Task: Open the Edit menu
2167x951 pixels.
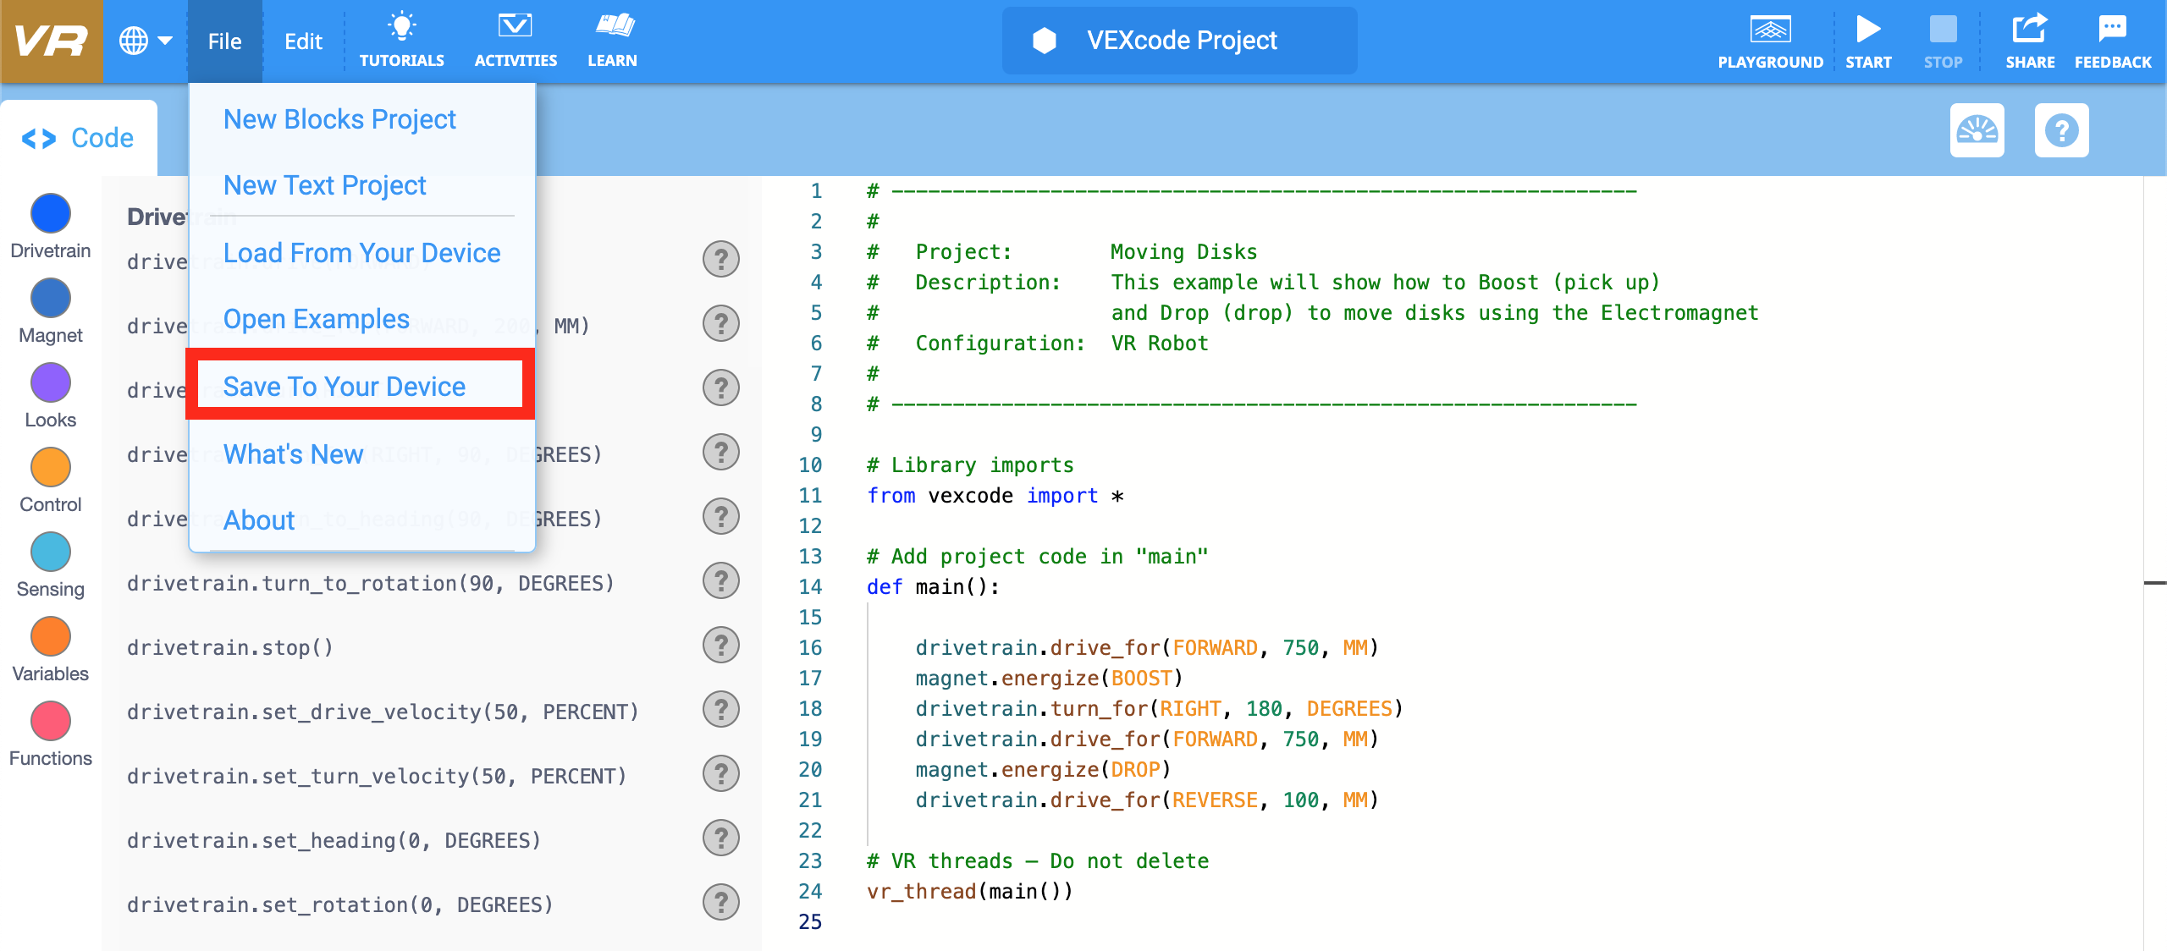Action: (x=303, y=40)
